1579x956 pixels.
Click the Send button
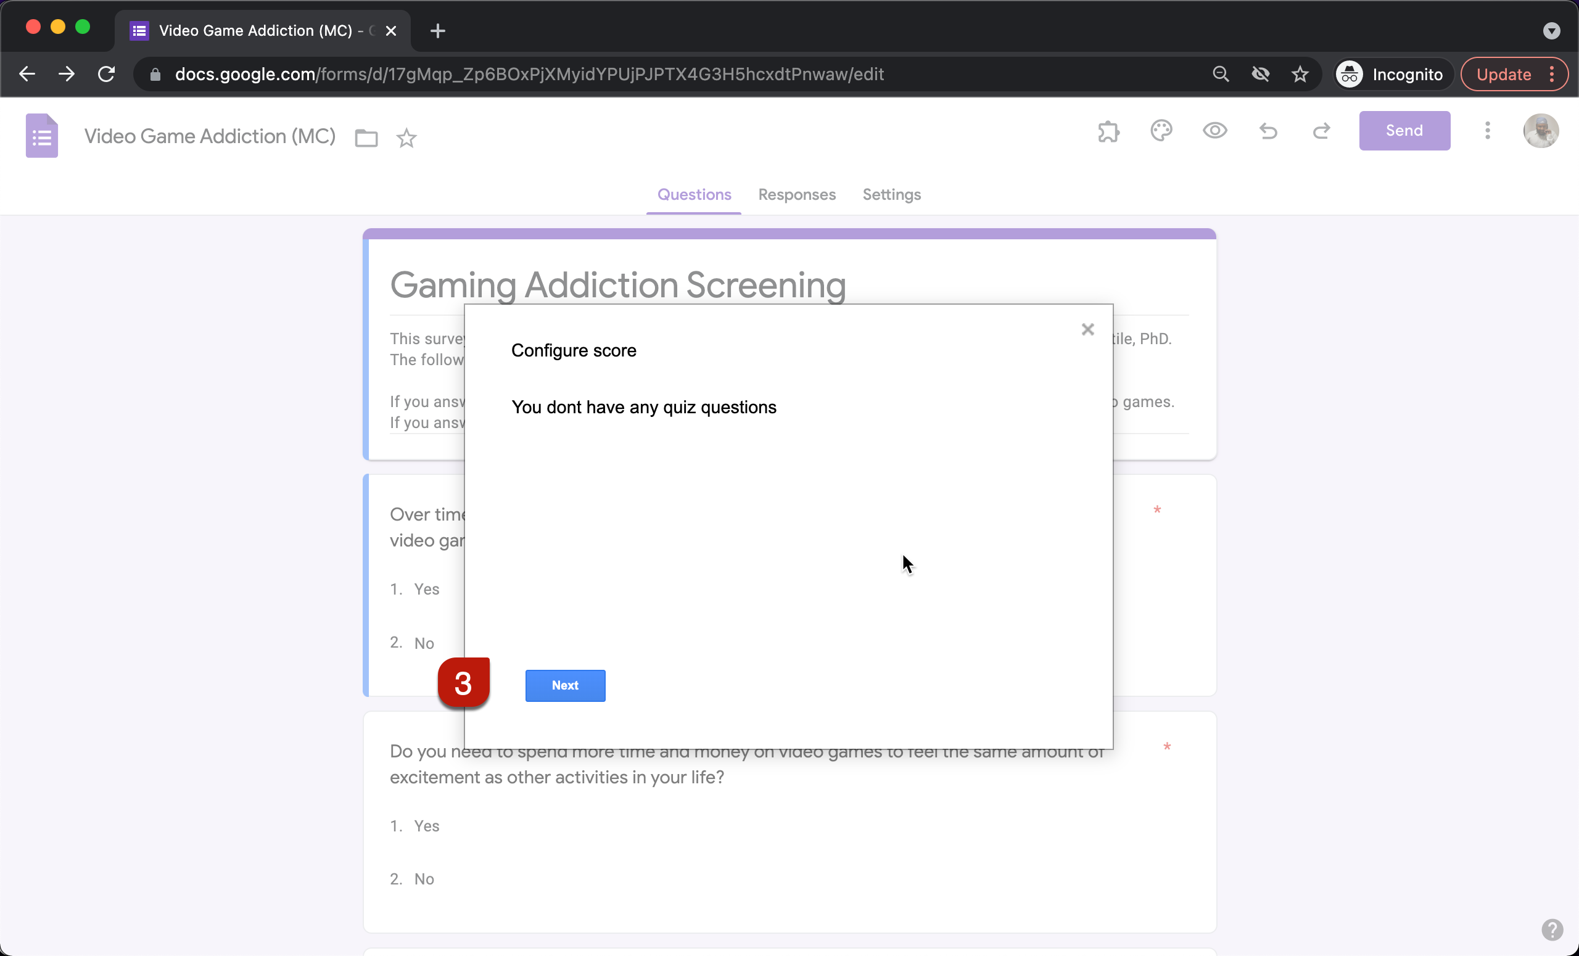tap(1404, 131)
